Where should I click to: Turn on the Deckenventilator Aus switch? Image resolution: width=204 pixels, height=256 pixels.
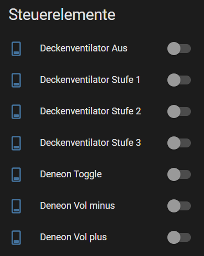point(179,48)
